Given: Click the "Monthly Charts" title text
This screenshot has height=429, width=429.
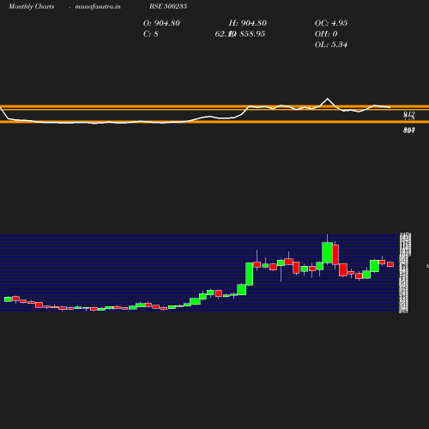Looking at the screenshot, I should 31,6.
